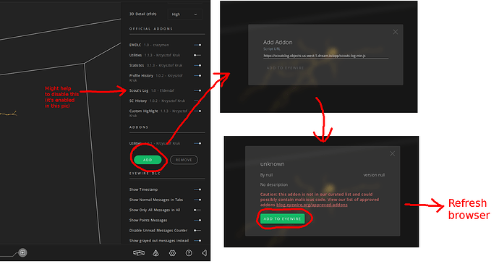The height and width of the screenshot is (277, 499).
Task: Open the blog.eyewire.org/approved-addons link
Action: click(312, 205)
